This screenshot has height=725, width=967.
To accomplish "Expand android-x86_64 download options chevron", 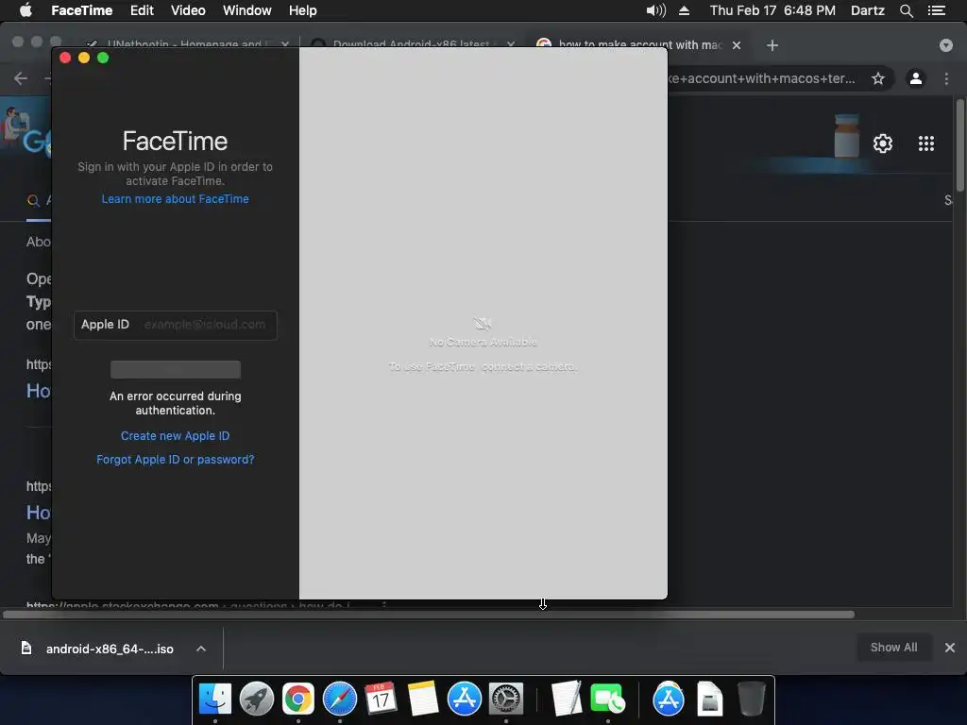I will pos(201,649).
